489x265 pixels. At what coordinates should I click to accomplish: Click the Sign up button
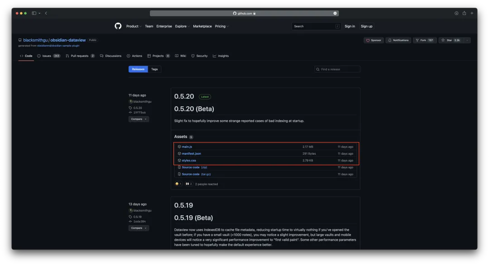366,27
